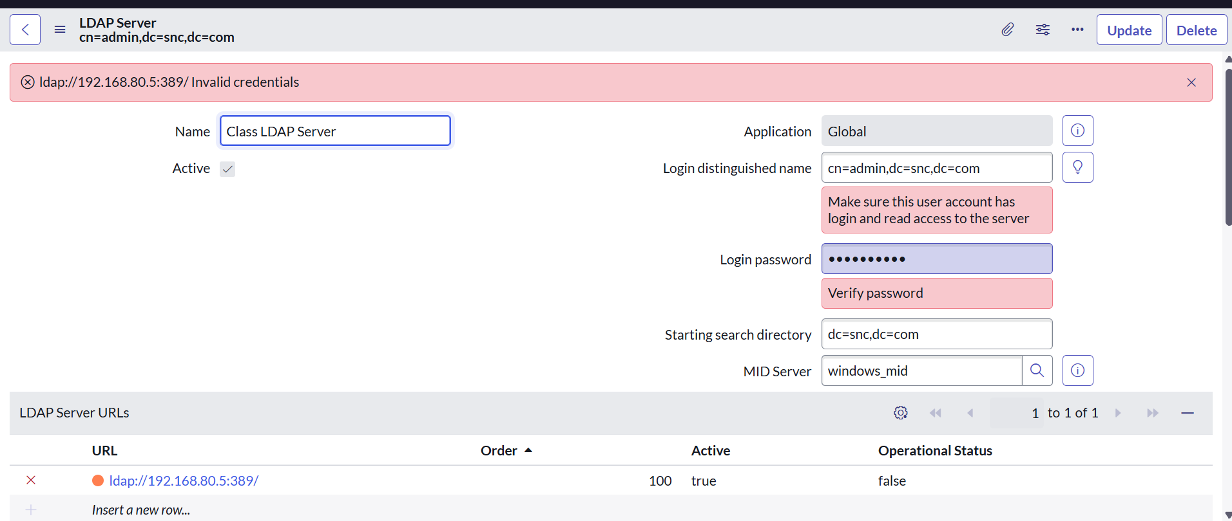Click the URL column header
Screen dimensions: 1232x521
tap(104, 451)
